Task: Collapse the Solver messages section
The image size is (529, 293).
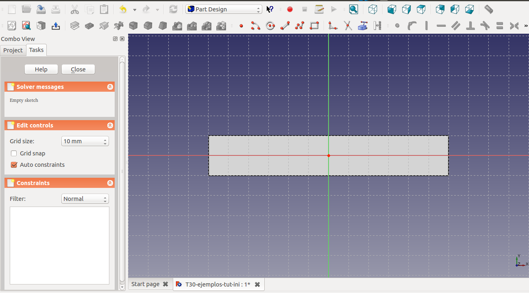Action: tap(110, 87)
